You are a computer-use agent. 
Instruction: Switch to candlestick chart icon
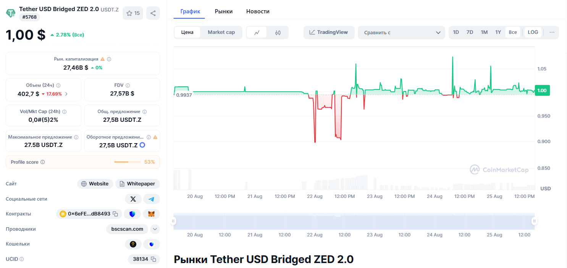(278, 33)
